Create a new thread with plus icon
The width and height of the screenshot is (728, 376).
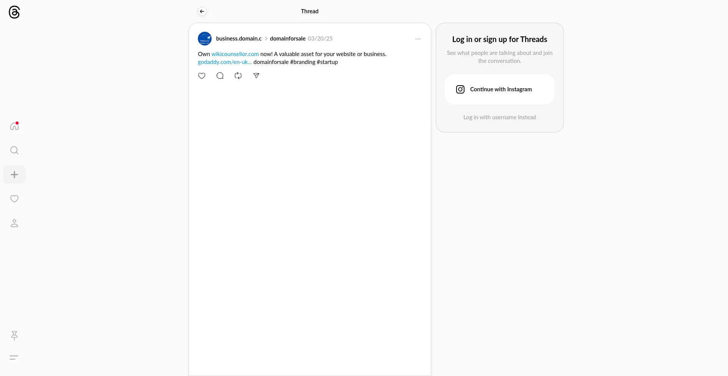click(x=14, y=175)
